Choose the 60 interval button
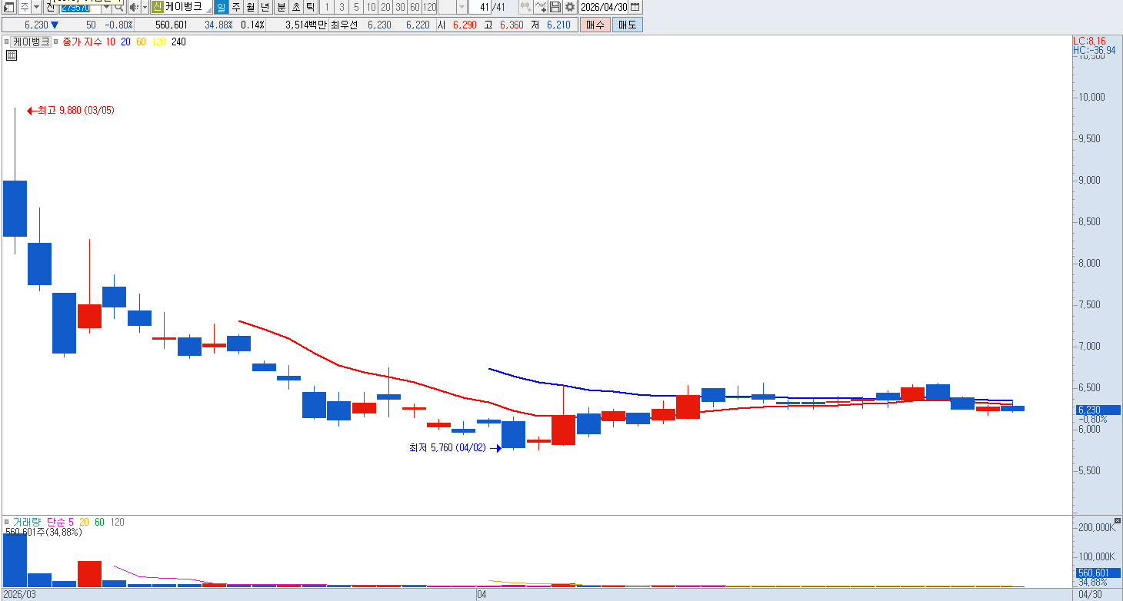The width and height of the screenshot is (1123, 601). tap(415, 7)
